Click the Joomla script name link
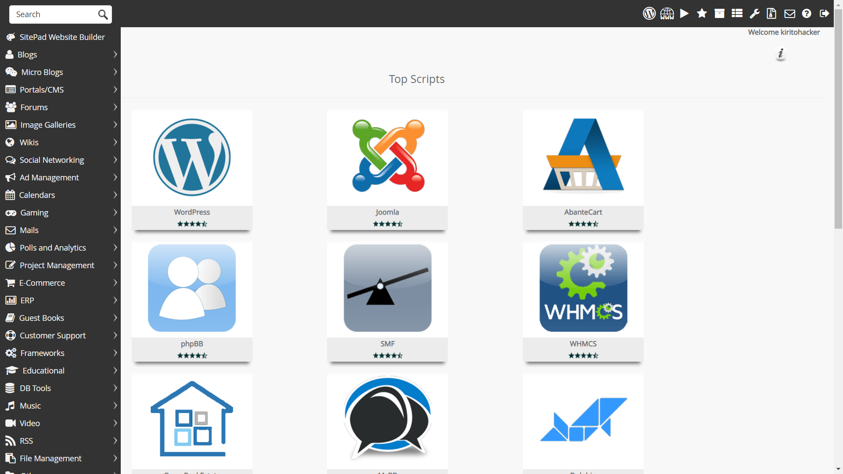This screenshot has height=474, width=843. [388, 212]
